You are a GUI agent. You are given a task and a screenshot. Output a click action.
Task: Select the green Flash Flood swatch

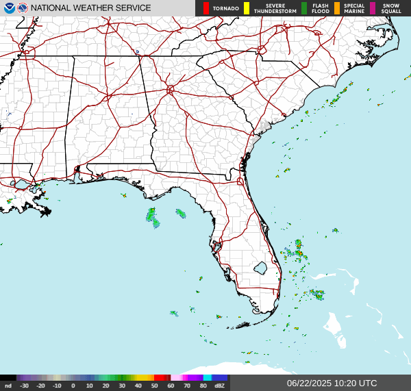[304, 8]
